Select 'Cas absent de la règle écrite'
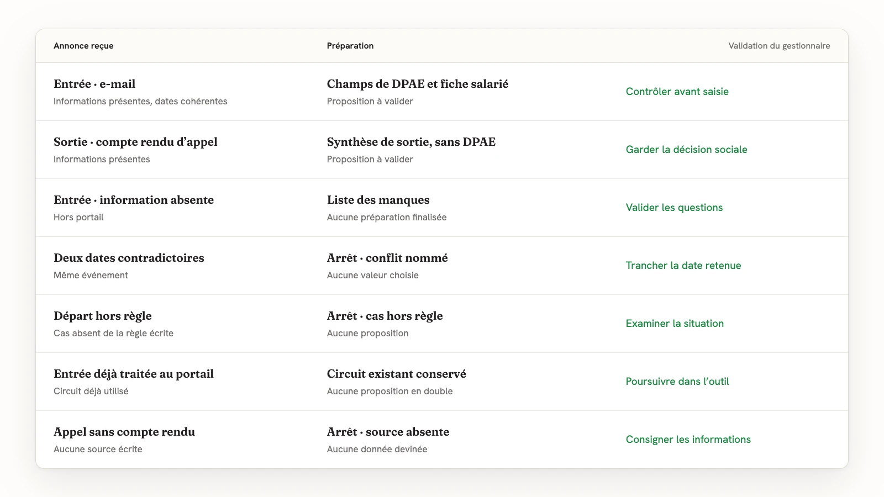Image resolution: width=884 pixels, height=497 pixels. [113, 334]
